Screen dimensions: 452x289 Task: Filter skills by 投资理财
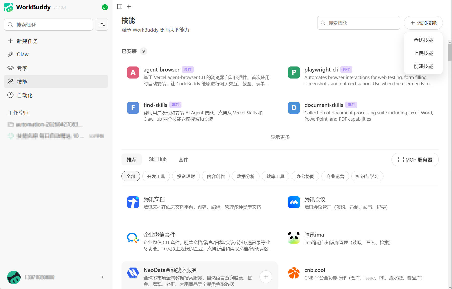point(186,176)
